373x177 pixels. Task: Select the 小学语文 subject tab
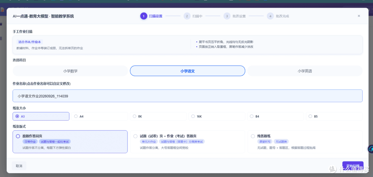click(x=188, y=71)
